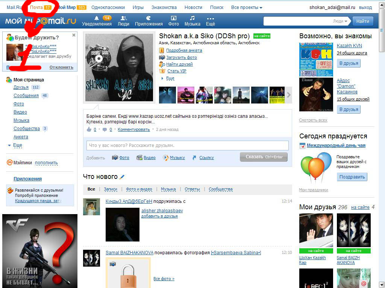
Task: Click the добавить в друзья link
Action: (x=159, y=216)
